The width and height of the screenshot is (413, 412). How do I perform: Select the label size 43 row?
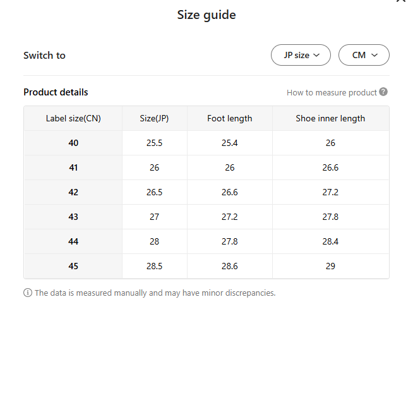click(x=73, y=217)
